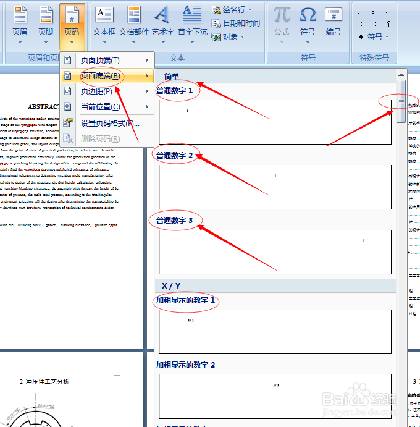Click the Numbering (编号) icon

334,15
